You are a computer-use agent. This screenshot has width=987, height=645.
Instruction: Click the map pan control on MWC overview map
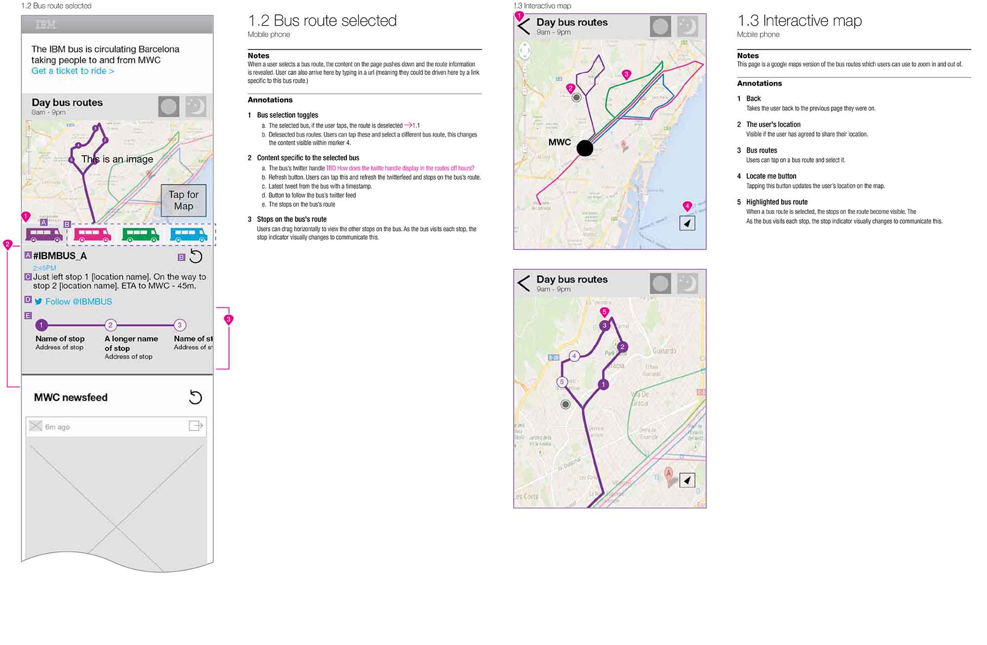tap(525, 50)
